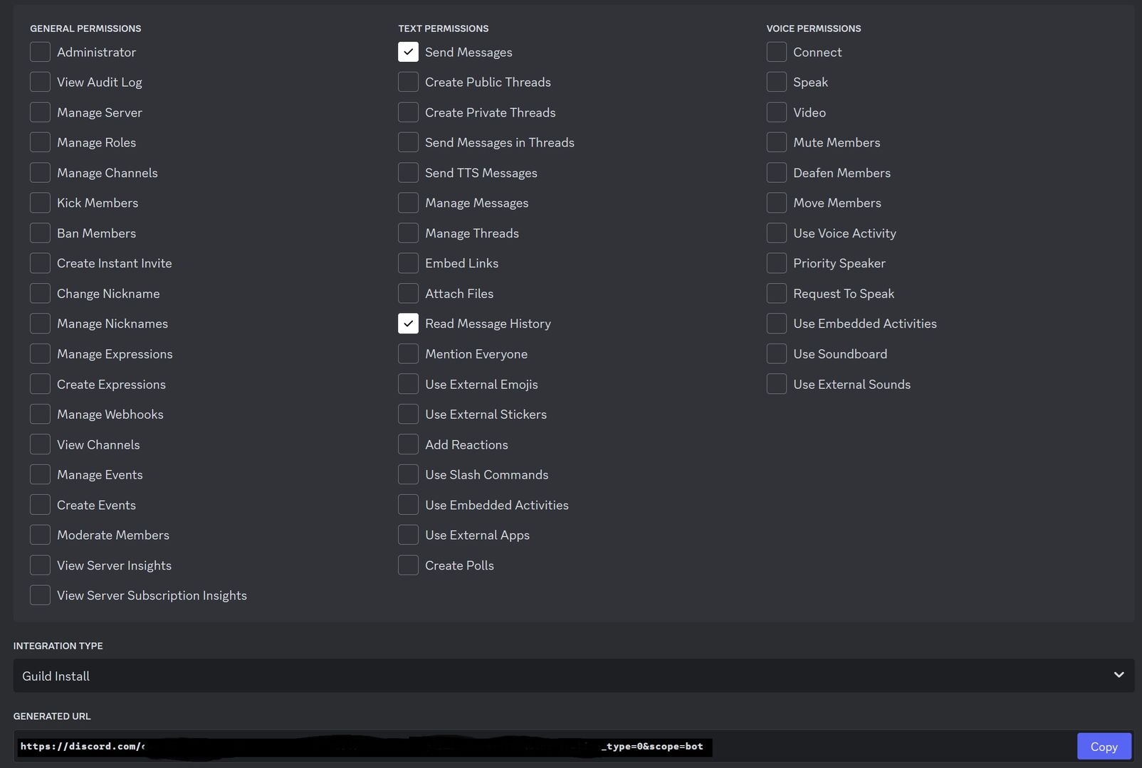This screenshot has height=768, width=1142.
Task: Uncheck the Send Messages permission
Action: coord(408,52)
